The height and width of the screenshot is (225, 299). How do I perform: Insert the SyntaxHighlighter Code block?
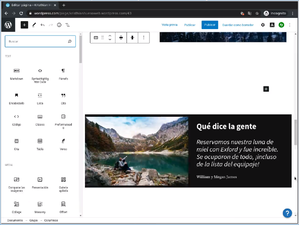(x=40, y=76)
